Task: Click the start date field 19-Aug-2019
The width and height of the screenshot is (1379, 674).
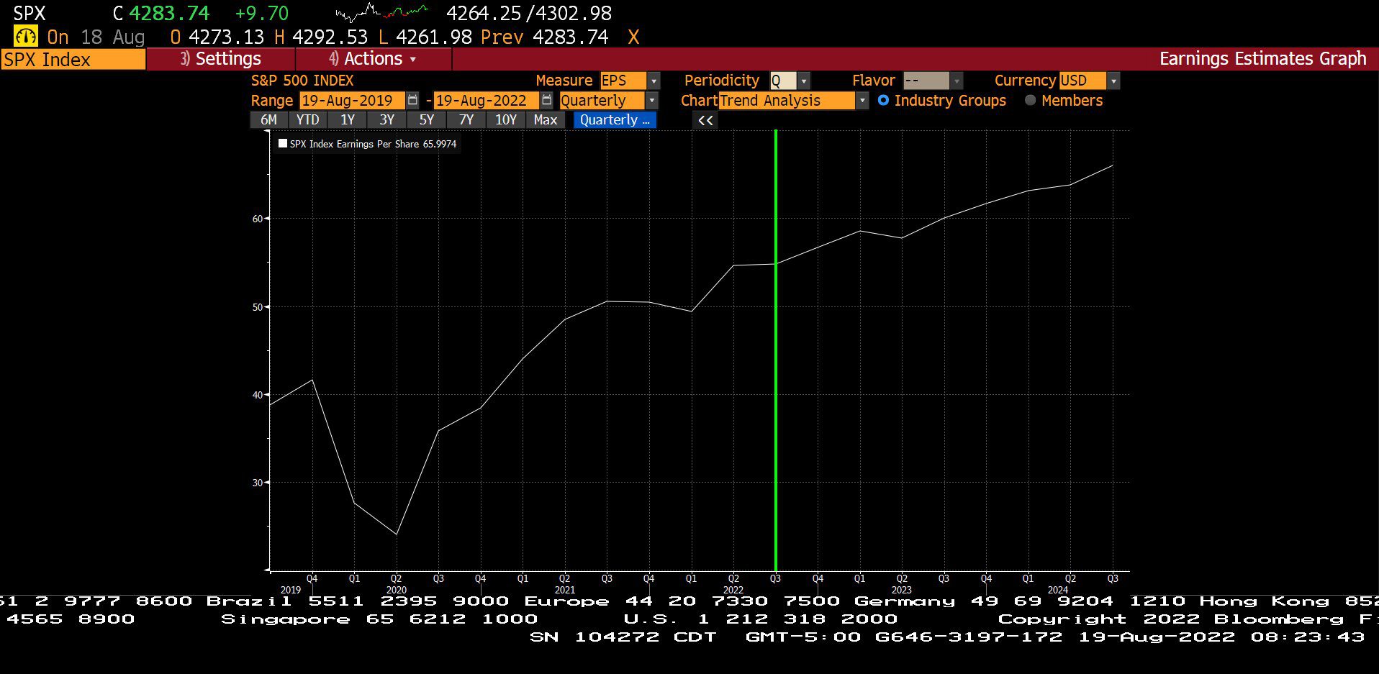Action: tap(352, 100)
